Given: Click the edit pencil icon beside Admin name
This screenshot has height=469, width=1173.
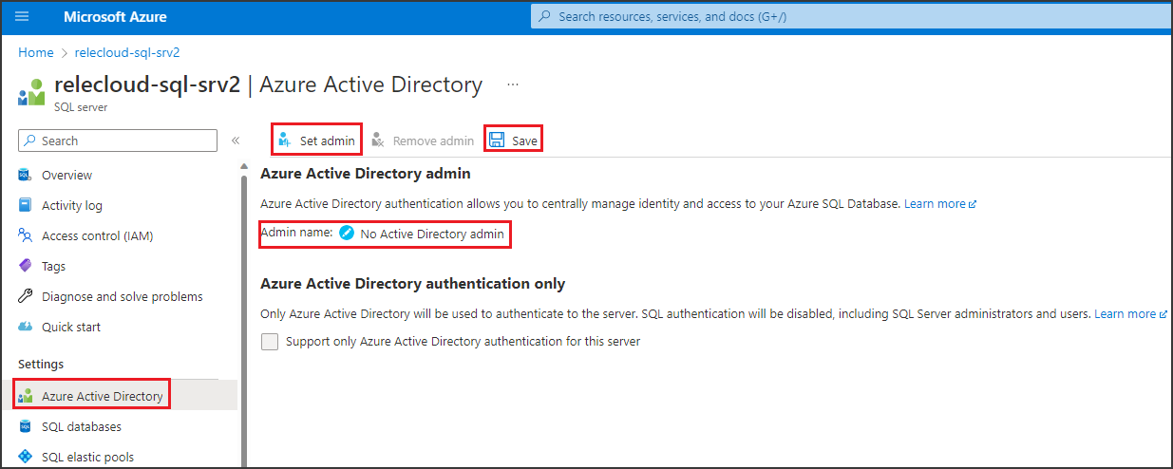Looking at the screenshot, I should 347,234.
